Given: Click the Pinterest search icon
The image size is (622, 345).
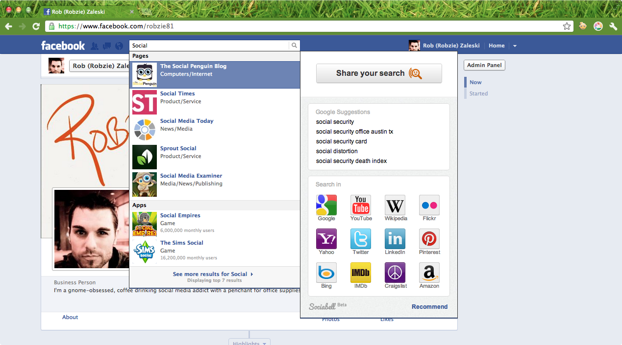Looking at the screenshot, I should tap(429, 239).
